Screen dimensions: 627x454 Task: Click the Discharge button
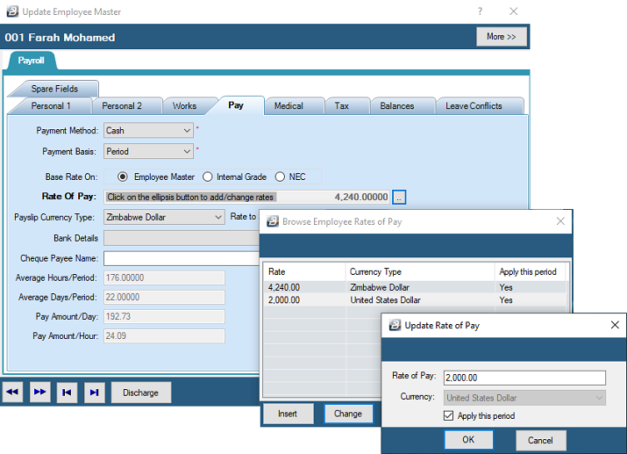pos(141,393)
